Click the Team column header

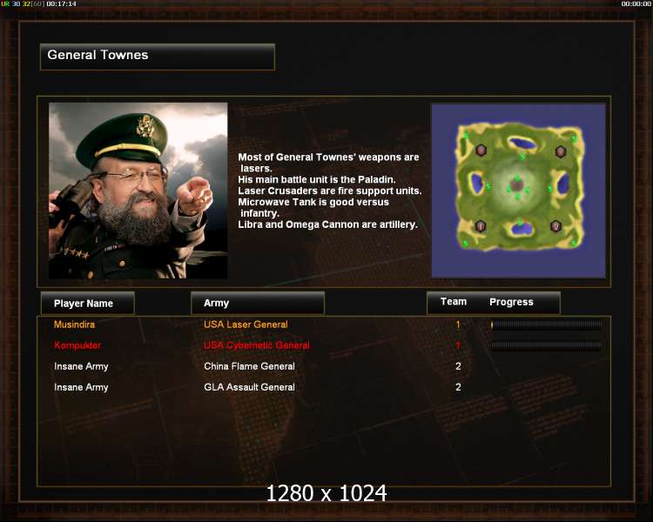click(x=453, y=302)
